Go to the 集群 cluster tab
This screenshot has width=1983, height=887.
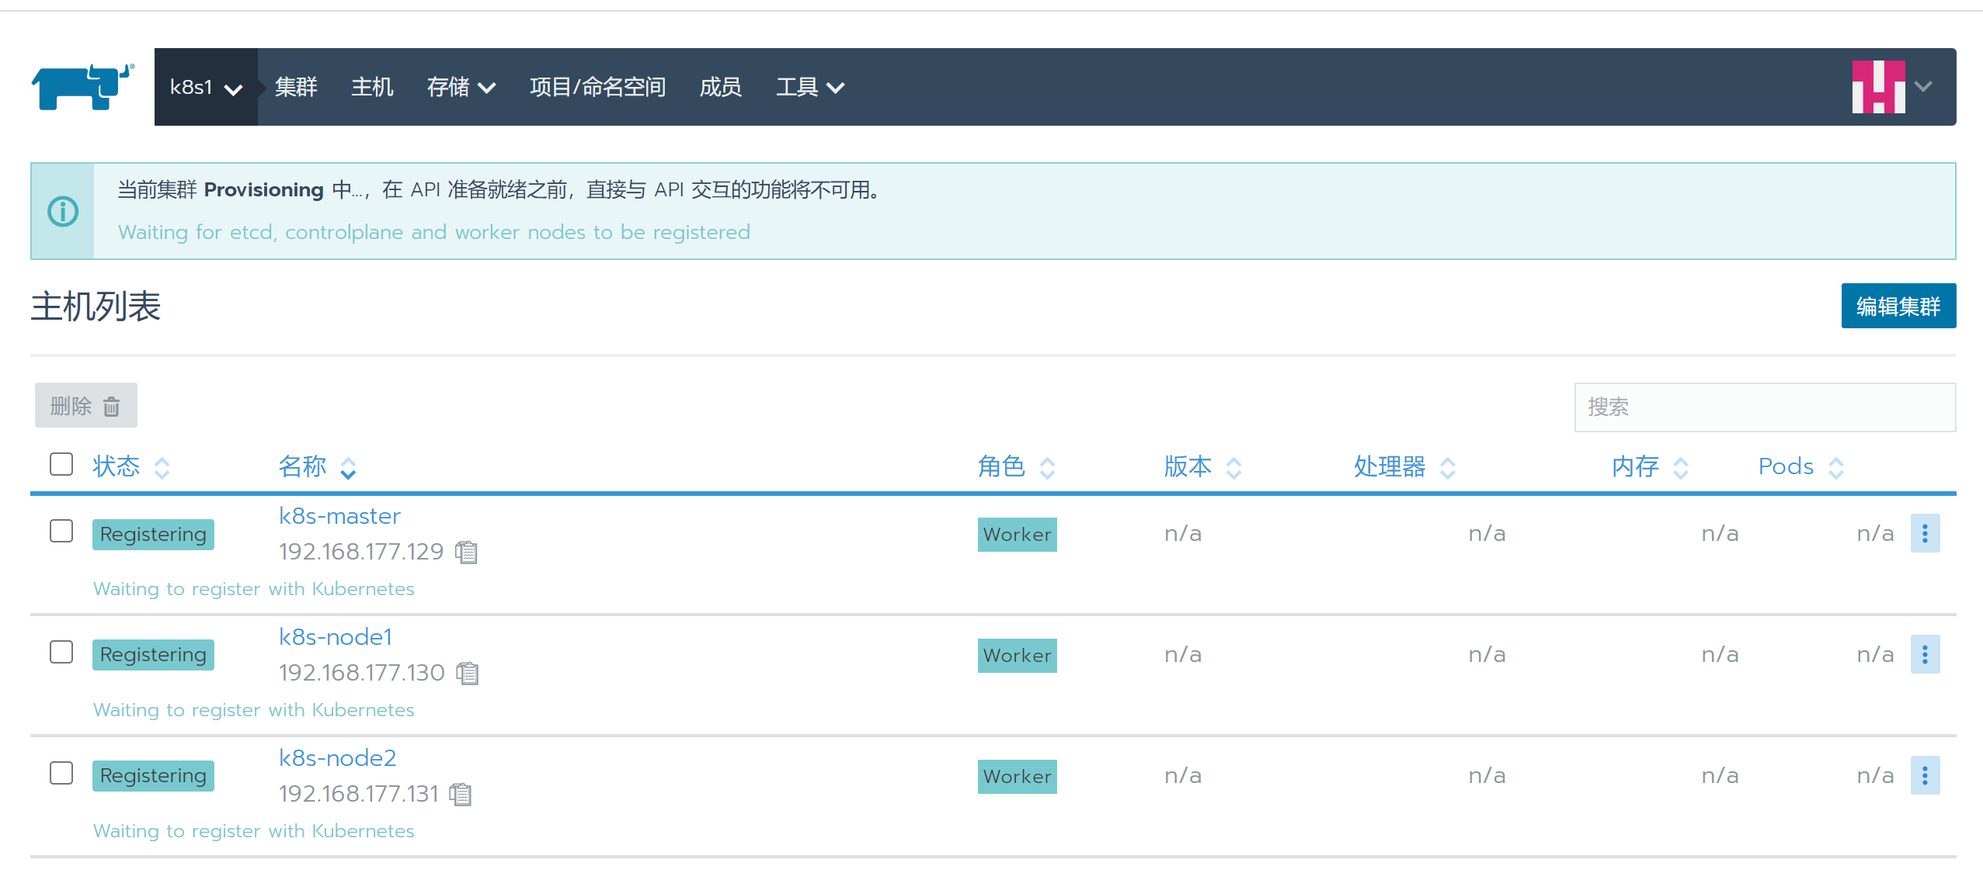click(x=296, y=88)
